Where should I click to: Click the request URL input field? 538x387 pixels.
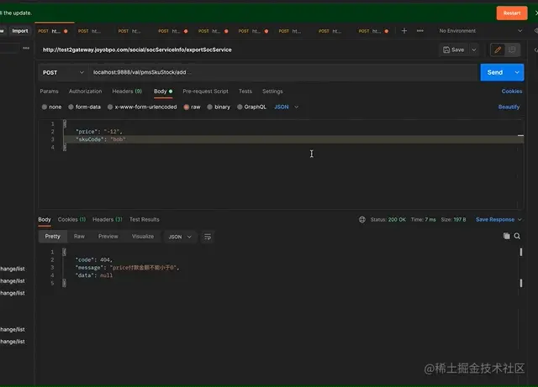point(283,72)
